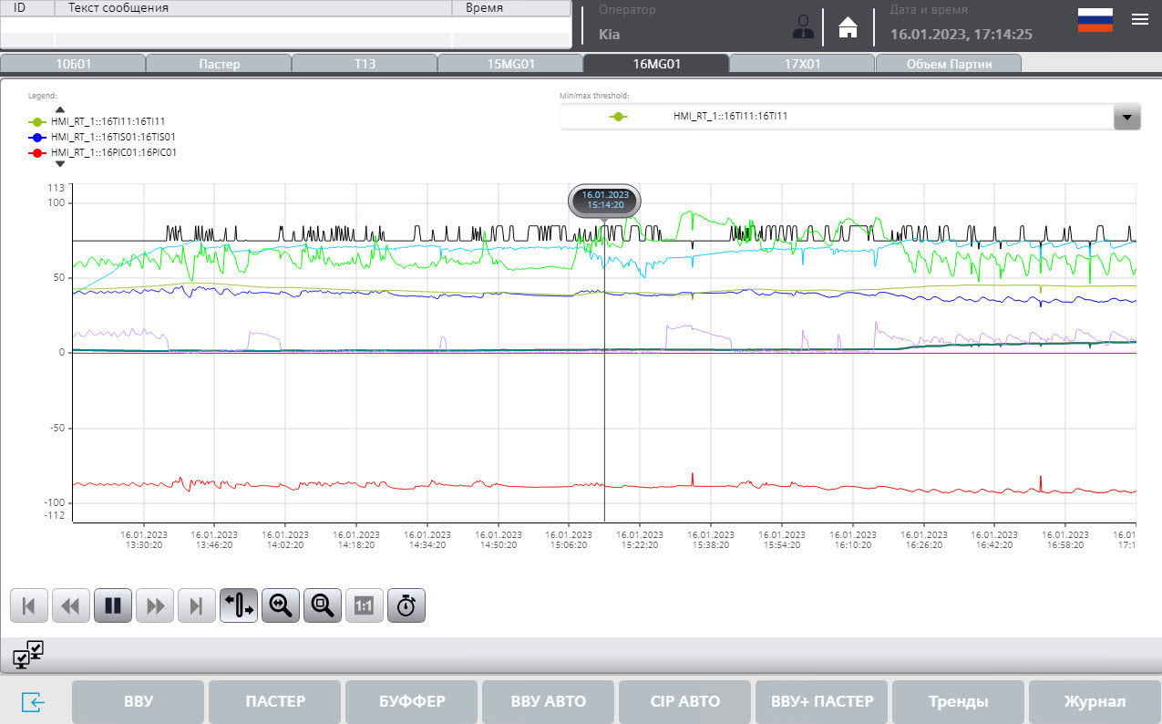The height and width of the screenshot is (724, 1162).
Task: Click the home icon in the header
Action: pyautogui.click(x=848, y=26)
